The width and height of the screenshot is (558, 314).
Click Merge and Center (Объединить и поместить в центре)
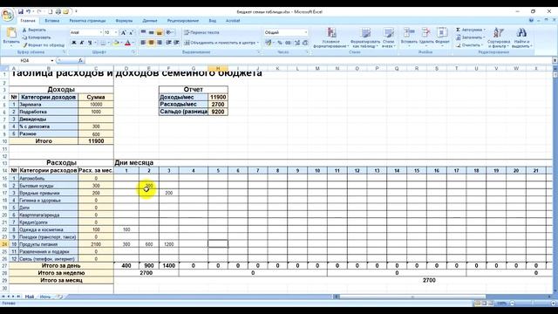[221, 43]
